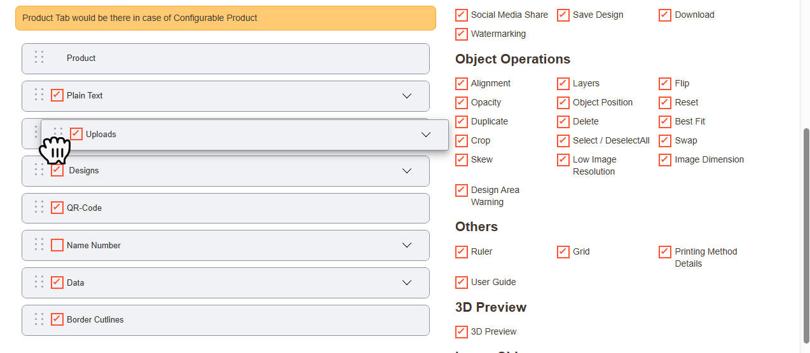
Task: Click drag handle of QR-Code row
Action: [39, 207]
